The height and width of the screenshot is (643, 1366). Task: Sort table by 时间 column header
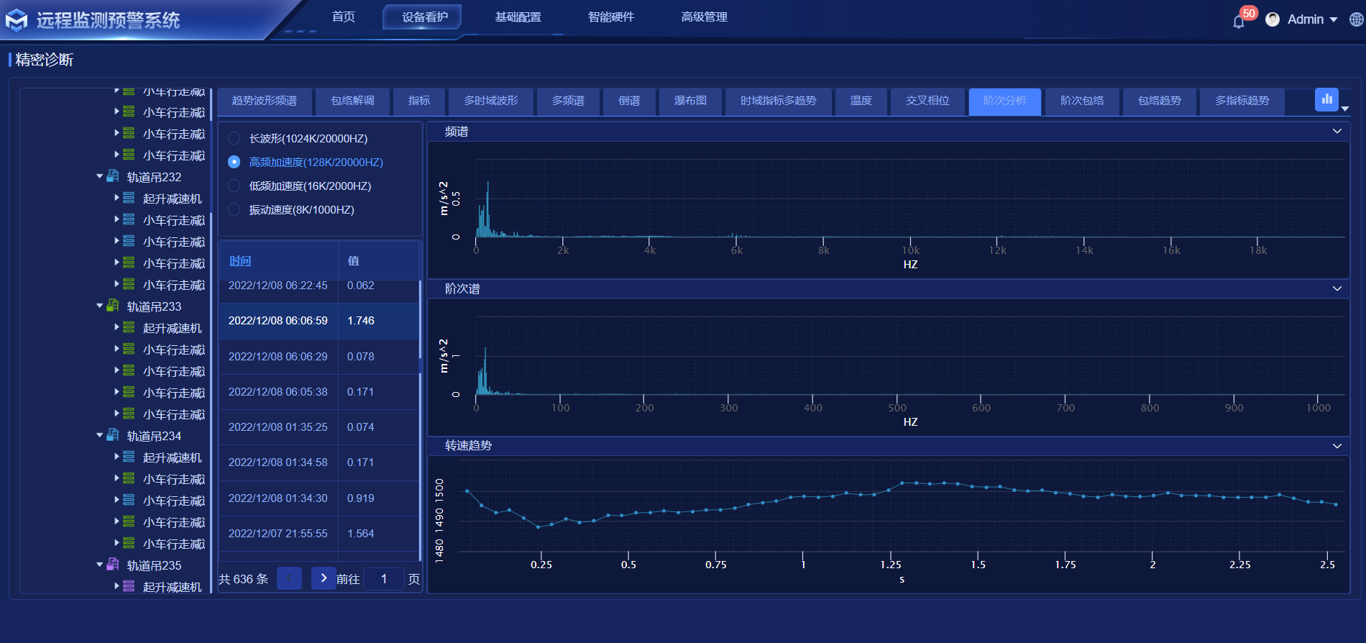point(240,260)
